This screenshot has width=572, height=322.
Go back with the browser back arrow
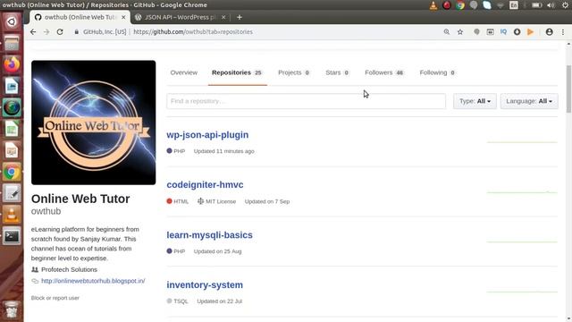pyautogui.click(x=33, y=32)
